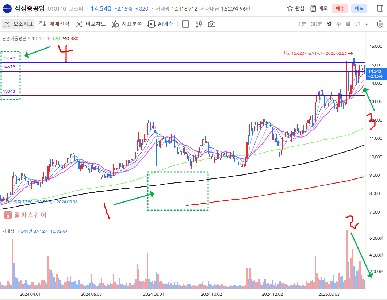
Task: Open the 보조지표 indicator menu
Action: pyautogui.click(x=18, y=24)
